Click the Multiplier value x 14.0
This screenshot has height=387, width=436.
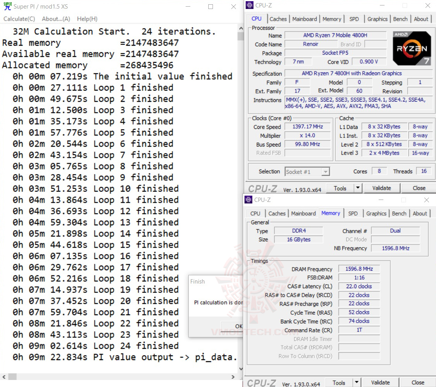point(308,136)
